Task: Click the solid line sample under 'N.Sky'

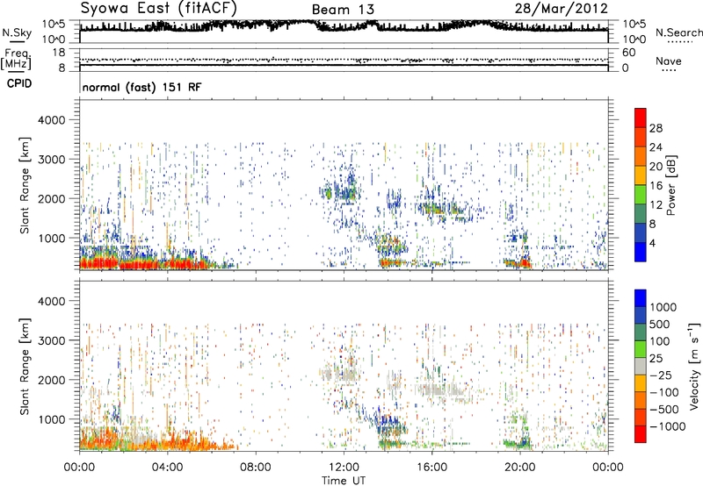Action: (17, 42)
